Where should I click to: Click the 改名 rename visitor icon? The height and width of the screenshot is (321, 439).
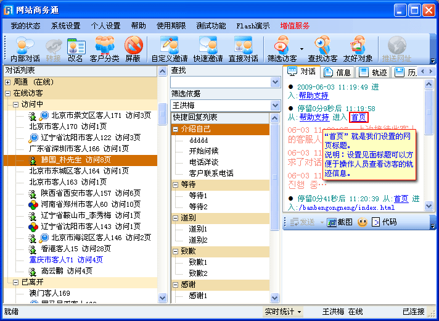pyautogui.click(x=75, y=49)
